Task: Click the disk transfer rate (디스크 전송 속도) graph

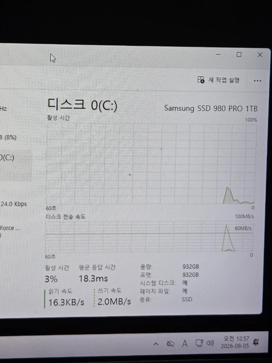Action: click(x=149, y=236)
